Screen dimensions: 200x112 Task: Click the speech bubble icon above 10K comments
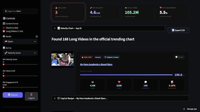pos(145,82)
